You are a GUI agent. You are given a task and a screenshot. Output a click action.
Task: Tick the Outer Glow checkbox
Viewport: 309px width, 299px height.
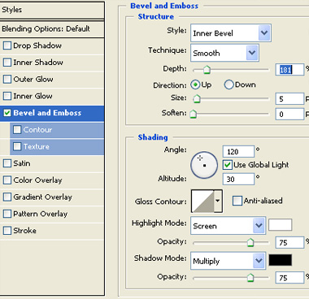click(x=7, y=79)
